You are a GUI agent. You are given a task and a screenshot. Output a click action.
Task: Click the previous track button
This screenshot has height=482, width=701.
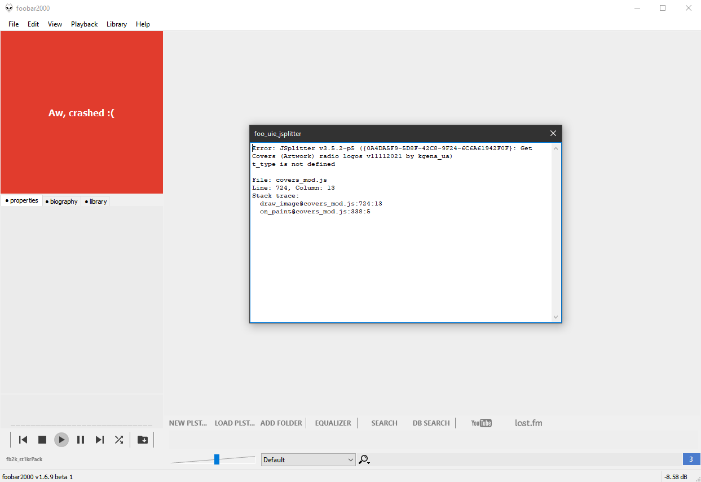(23, 440)
